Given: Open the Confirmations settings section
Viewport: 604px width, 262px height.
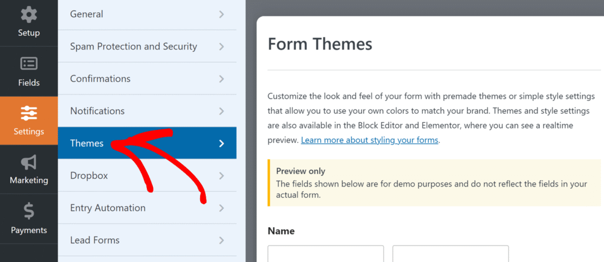Looking at the screenshot, I should 147,78.
